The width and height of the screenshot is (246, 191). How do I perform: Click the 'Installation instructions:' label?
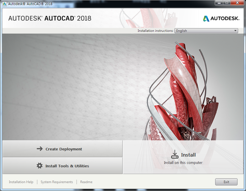point(155,31)
